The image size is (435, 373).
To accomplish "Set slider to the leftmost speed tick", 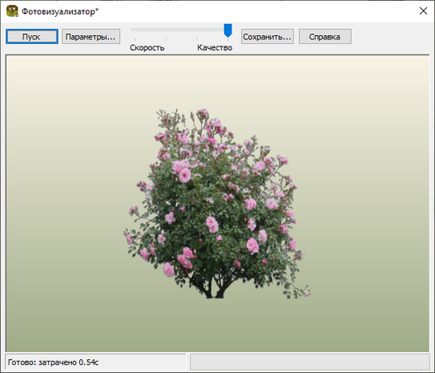I will (x=135, y=39).
